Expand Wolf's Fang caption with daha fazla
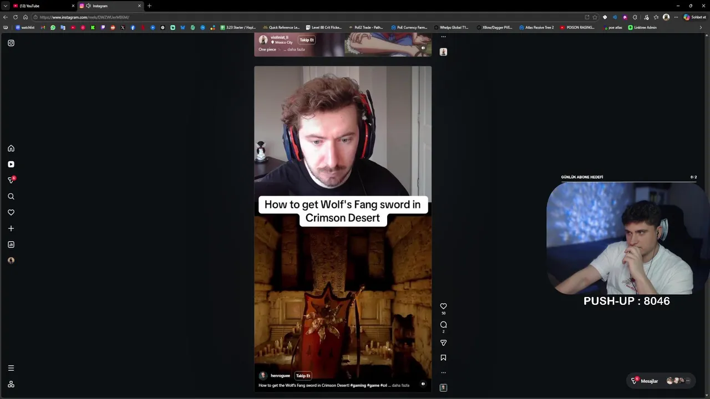The image size is (710, 399). click(400, 385)
